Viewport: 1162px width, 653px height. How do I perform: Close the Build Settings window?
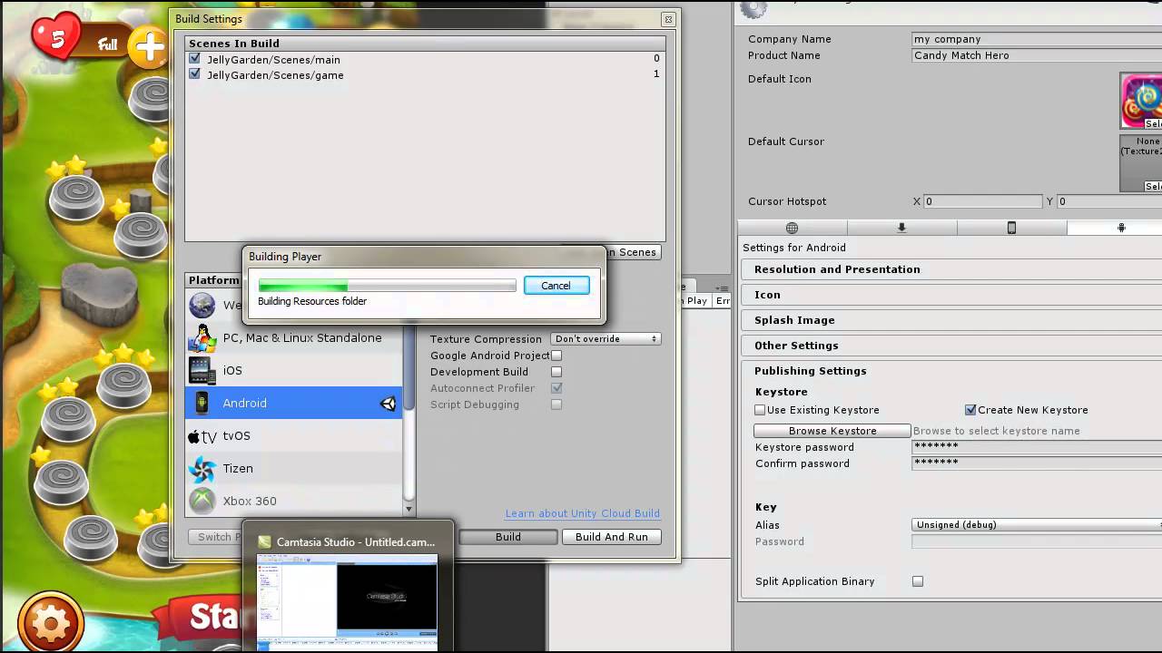coord(668,19)
